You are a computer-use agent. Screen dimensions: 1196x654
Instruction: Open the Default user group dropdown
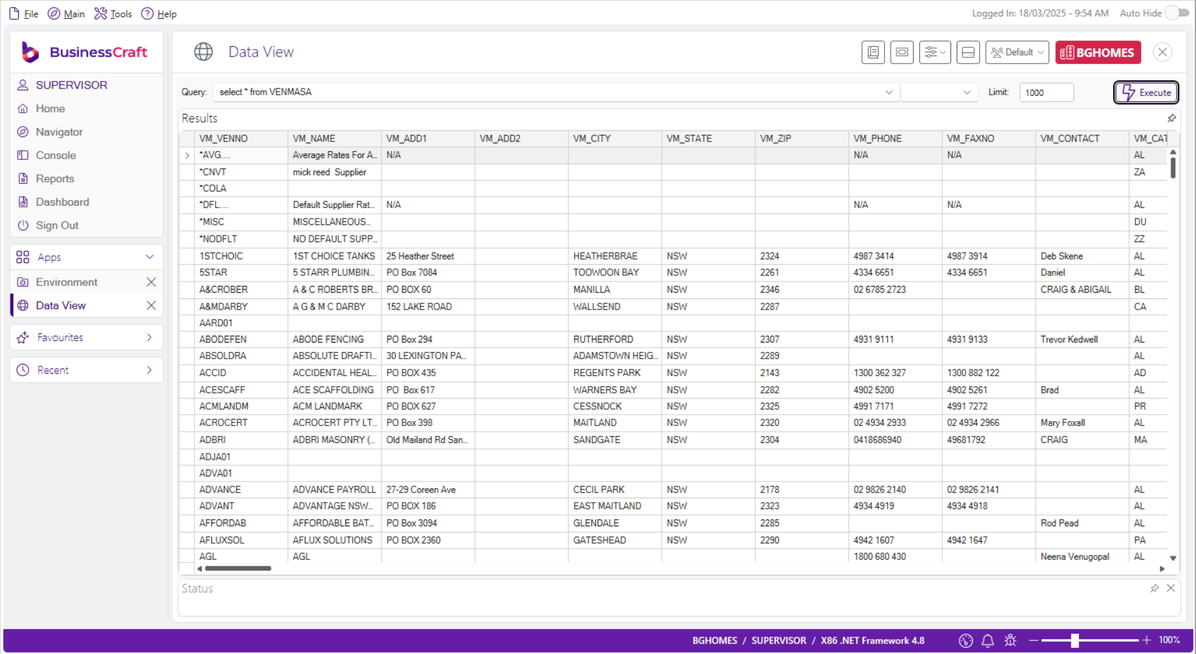click(1017, 52)
